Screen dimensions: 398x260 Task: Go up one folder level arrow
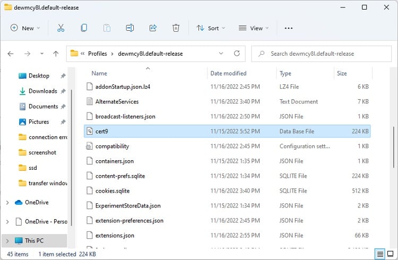point(56,54)
